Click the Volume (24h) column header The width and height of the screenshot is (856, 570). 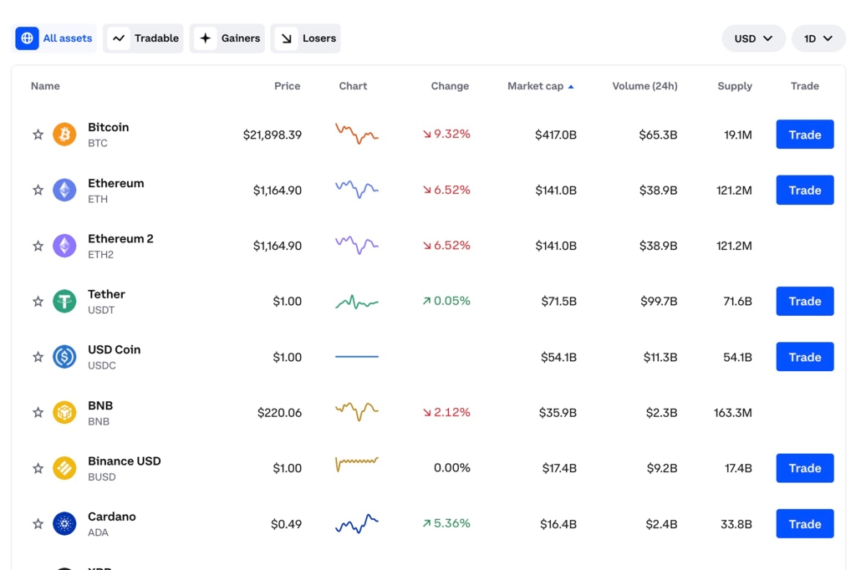645,86
